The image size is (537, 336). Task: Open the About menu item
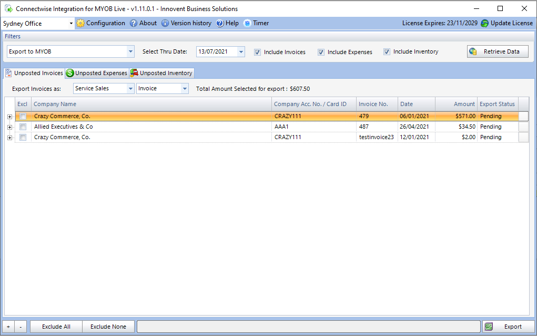(x=144, y=23)
